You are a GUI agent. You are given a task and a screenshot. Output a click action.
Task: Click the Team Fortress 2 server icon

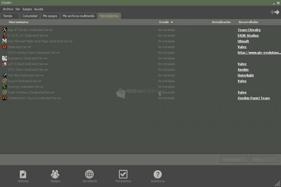click(5, 92)
